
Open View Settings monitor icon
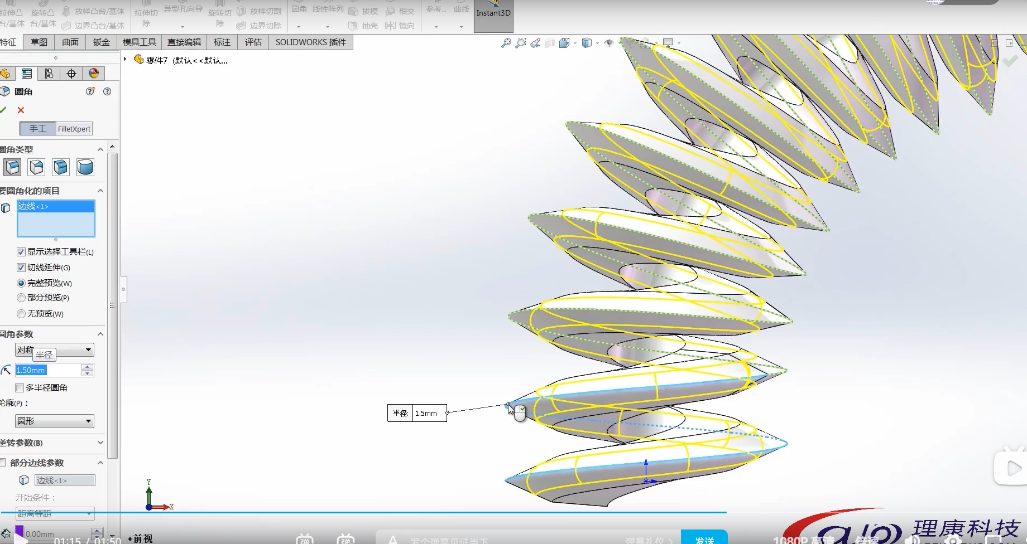tap(668, 43)
